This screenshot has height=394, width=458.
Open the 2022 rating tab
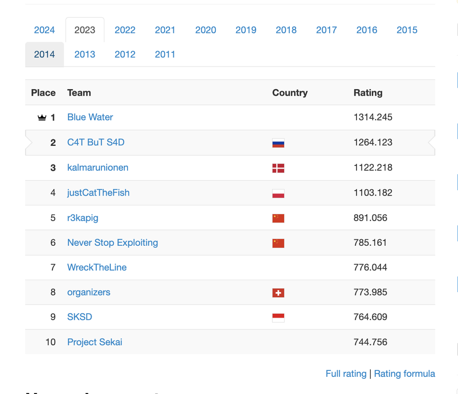click(125, 30)
